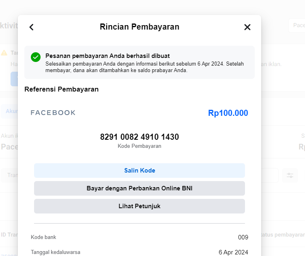Click the blue button in warning banner

(x=14, y=79)
